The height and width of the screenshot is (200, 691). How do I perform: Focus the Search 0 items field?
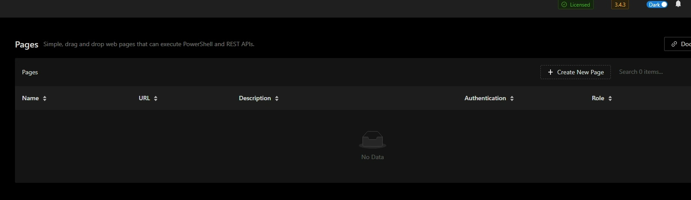click(x=652, y=72)
